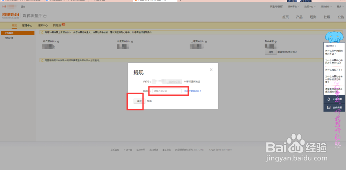This screenshot has height=170, width=346.
Task: Open FAQ 为什么结算时总有一部分钱没有结算?
Action: (334, 79)
